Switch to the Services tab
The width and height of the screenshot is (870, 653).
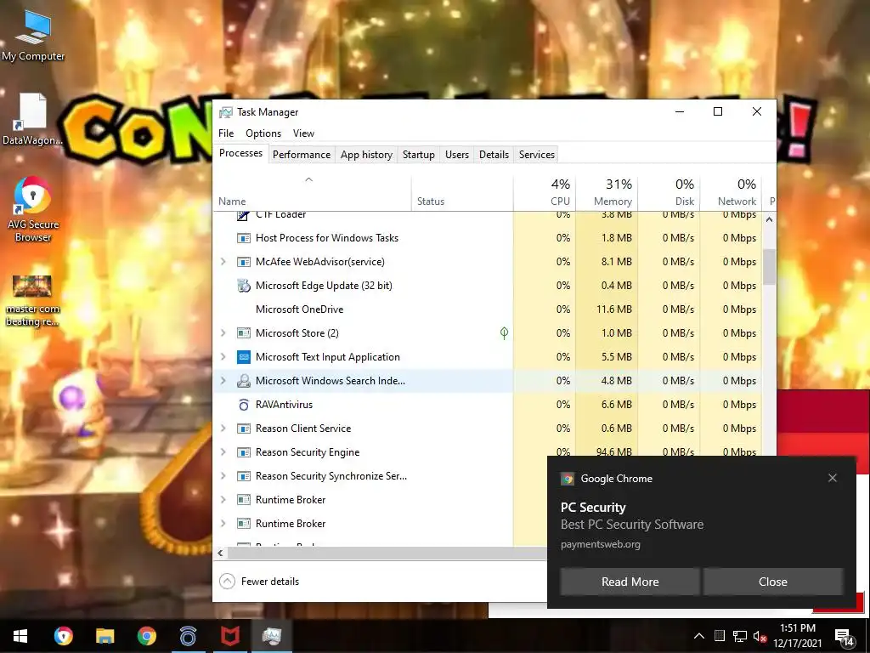click(537, 155)
